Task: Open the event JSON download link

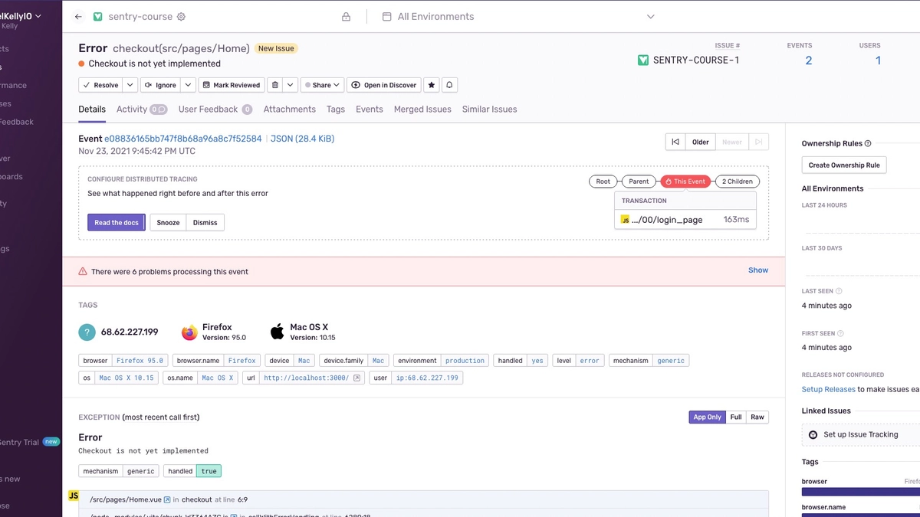Action: click(305, 139)
